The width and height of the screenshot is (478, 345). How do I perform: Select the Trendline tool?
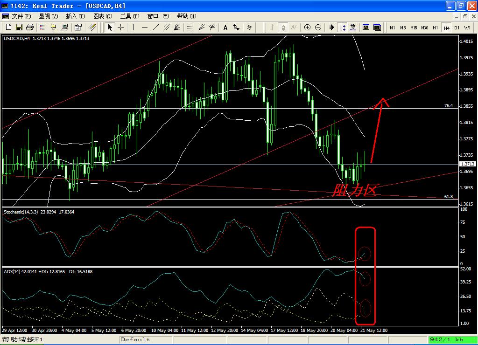pos(155,28)
